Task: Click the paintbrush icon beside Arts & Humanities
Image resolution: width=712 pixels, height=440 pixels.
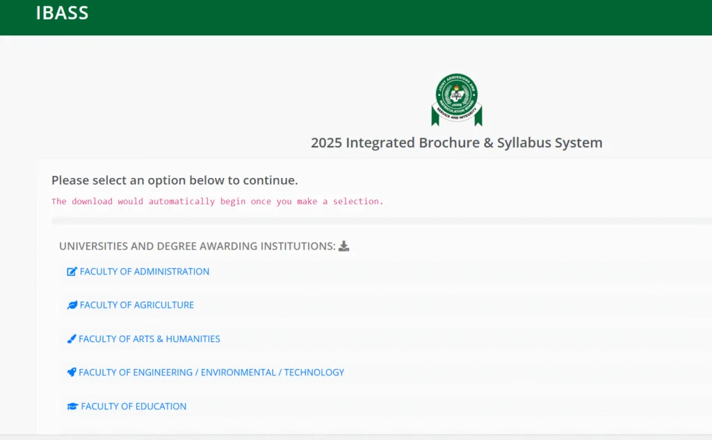Action: (x=72, y=339)
